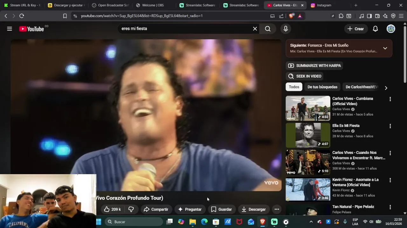This screenshot has width=407, height=228.
Task: Switch to Open Broadcaster Software tab
Action: [110, 5]
